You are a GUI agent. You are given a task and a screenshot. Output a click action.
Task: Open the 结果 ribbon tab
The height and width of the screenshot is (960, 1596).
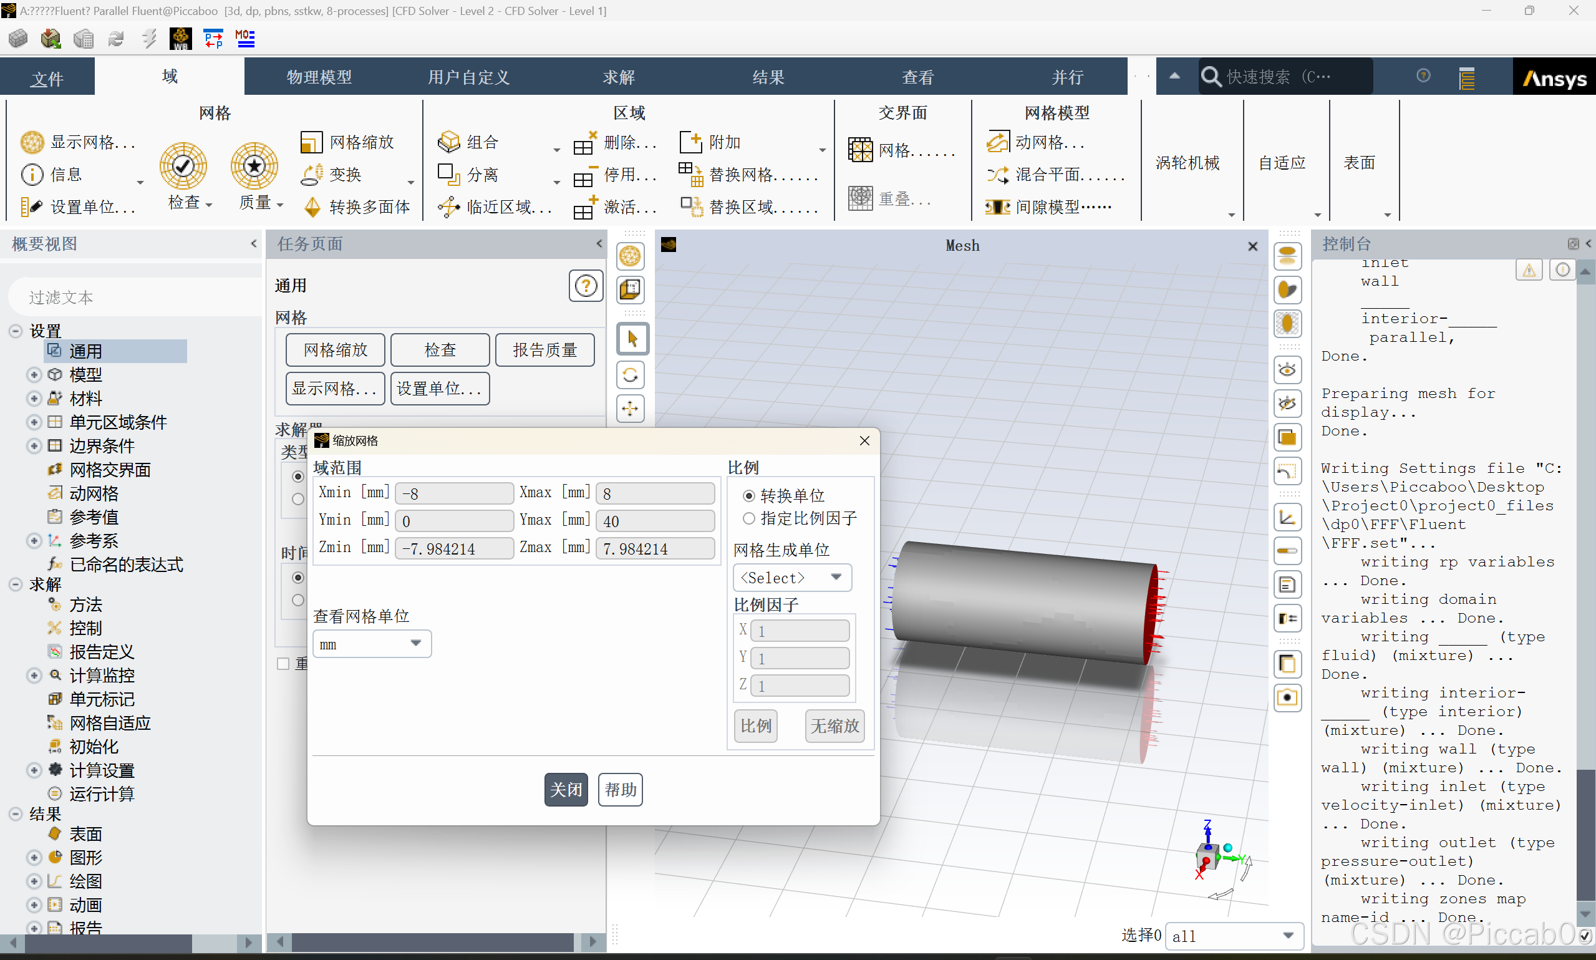[x=768, y=77]
